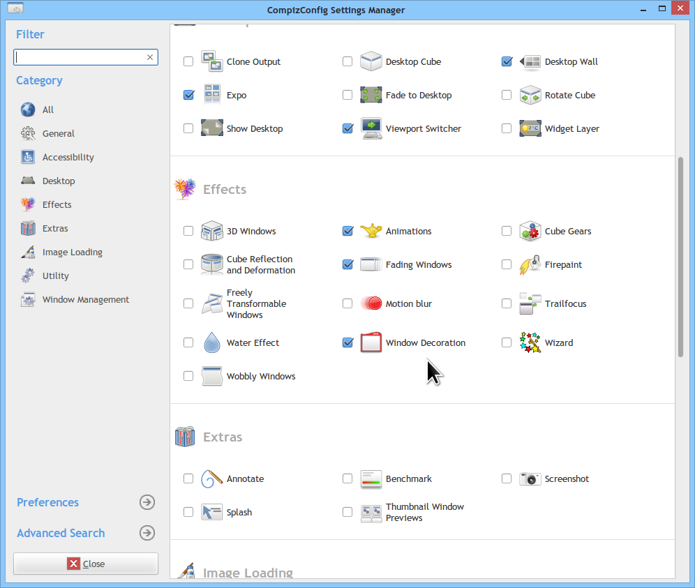Open the Water Effect droplet icon
695x588 pixels.
212,342
